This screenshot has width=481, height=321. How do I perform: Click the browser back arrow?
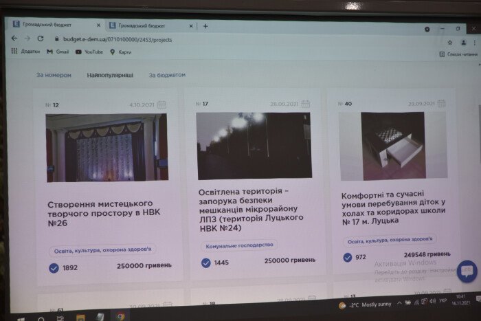point(14,39)
